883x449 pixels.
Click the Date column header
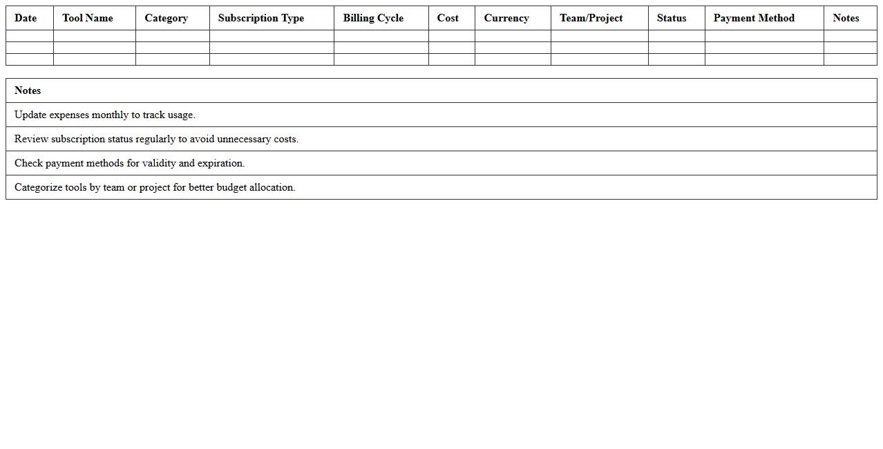point(26,18)
